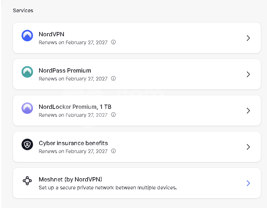Image resolution: width=267 pixels, height=208 pixels.
Task: Open the info icon beside Cyber insurance renewal date
Action: [113, 151]
